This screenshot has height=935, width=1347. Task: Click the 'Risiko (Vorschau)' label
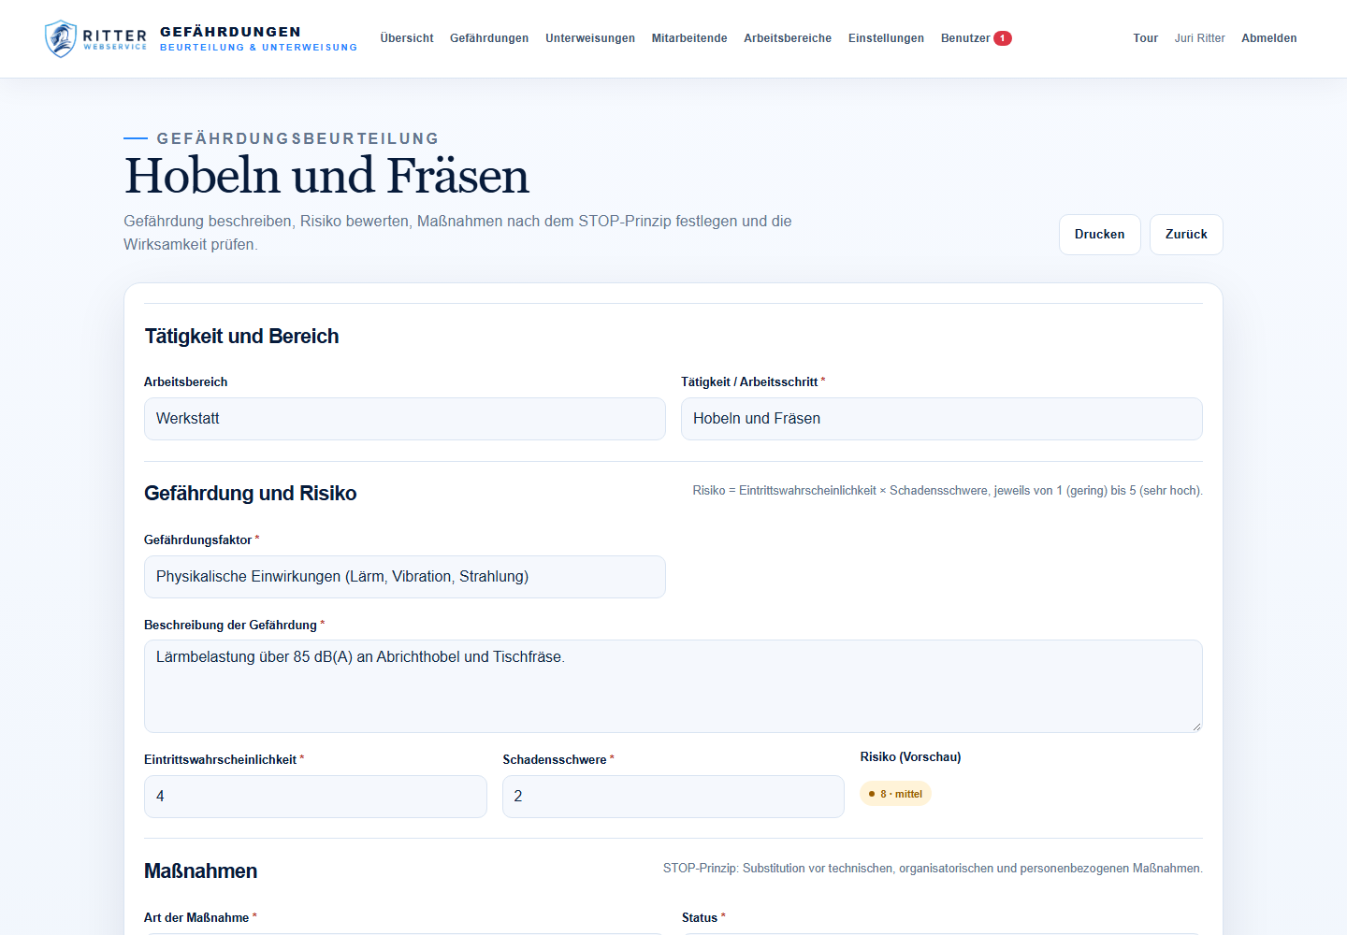(910, 757)
